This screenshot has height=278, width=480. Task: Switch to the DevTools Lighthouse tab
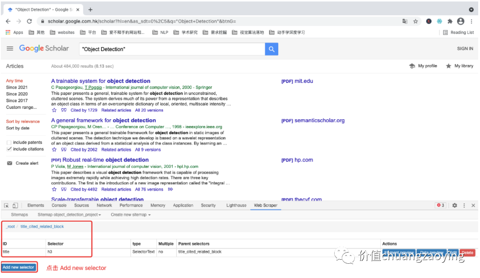(x=236, y=205)
